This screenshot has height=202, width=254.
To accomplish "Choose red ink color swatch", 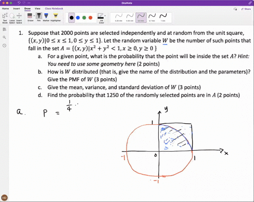I will point(90,17).
